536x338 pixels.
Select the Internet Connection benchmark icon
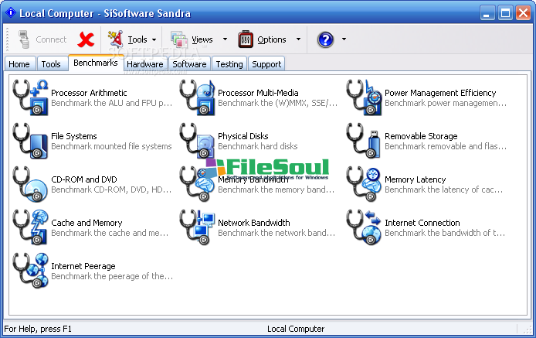365,227
